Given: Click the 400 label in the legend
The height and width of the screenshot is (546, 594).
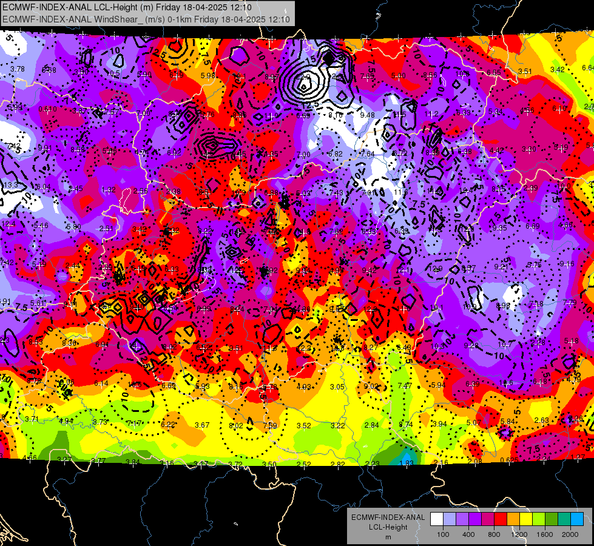Looking at the screenshot, I should click(468, 534).
